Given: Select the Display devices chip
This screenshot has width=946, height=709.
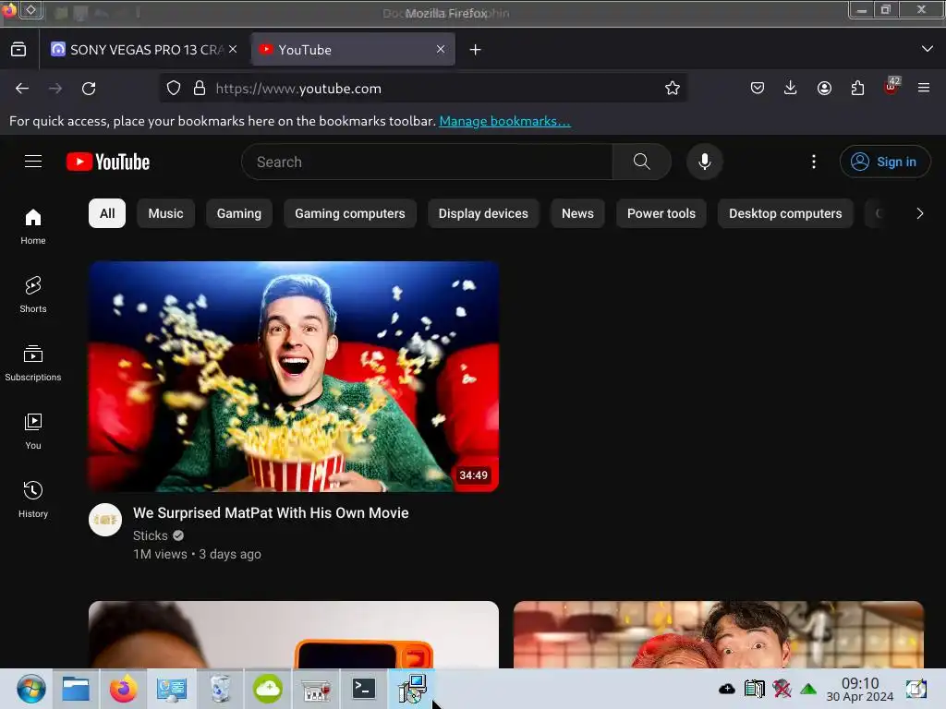Looking at the screenshot, I should [483, 213].
